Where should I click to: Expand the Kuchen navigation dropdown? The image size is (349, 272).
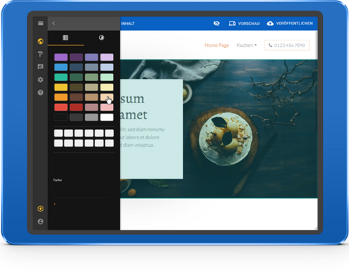point(246,45)
